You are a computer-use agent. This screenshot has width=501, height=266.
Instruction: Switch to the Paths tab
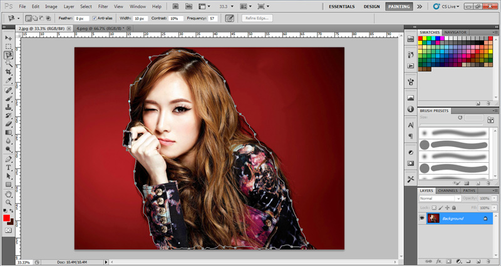tap(469, 191)
